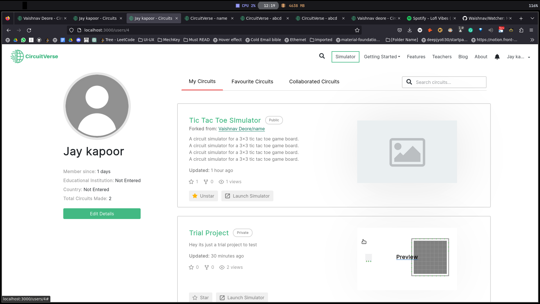Switch to the CircuitVerse - name browser tab

click(x=209, y=18)
